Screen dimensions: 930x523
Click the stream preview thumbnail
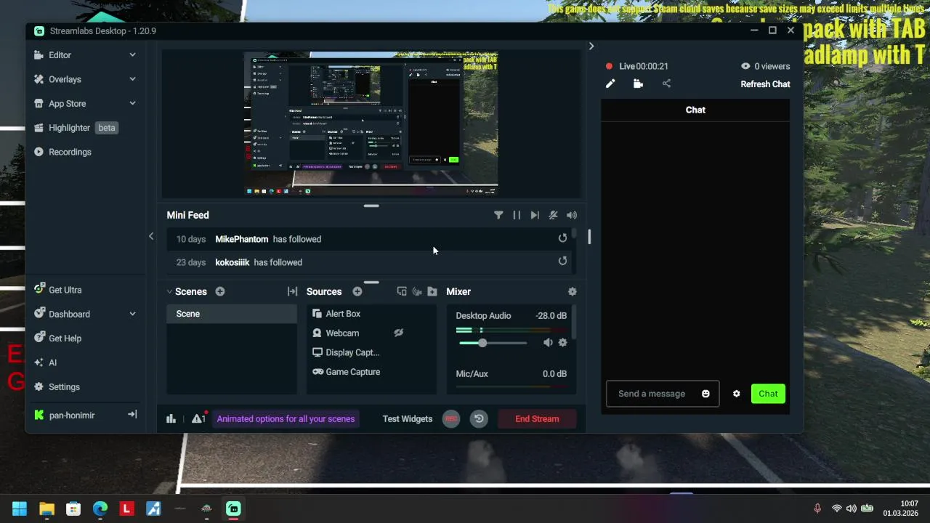(371, 123)
